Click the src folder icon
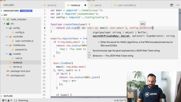This screenshot has height=102, width=181. (x=8, y=24)
